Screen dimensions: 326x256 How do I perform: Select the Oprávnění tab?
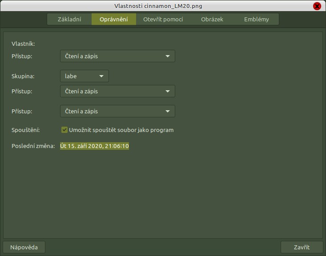point(114,20)
